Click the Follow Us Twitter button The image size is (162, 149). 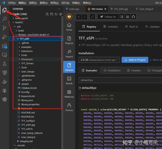point(108,17)
